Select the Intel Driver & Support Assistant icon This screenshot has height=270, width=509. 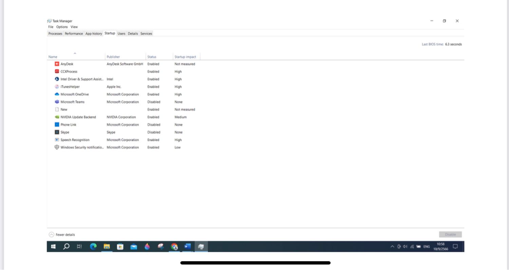57,79
